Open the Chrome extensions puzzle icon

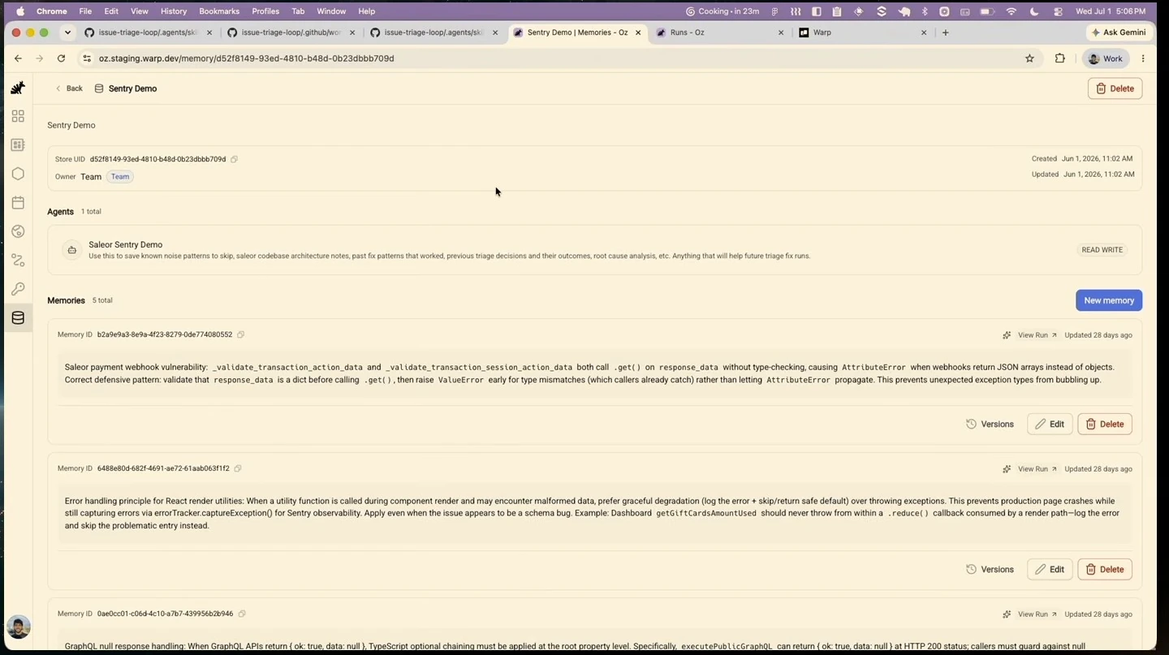coord(1059,58)
